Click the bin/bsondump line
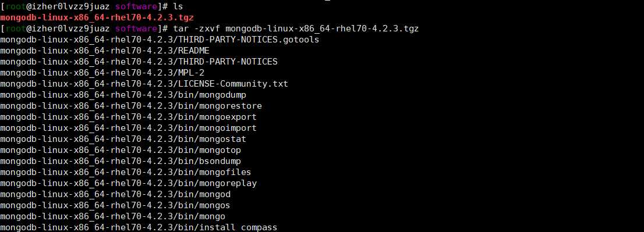Screen dimensions: 644x232 (121, 162)
